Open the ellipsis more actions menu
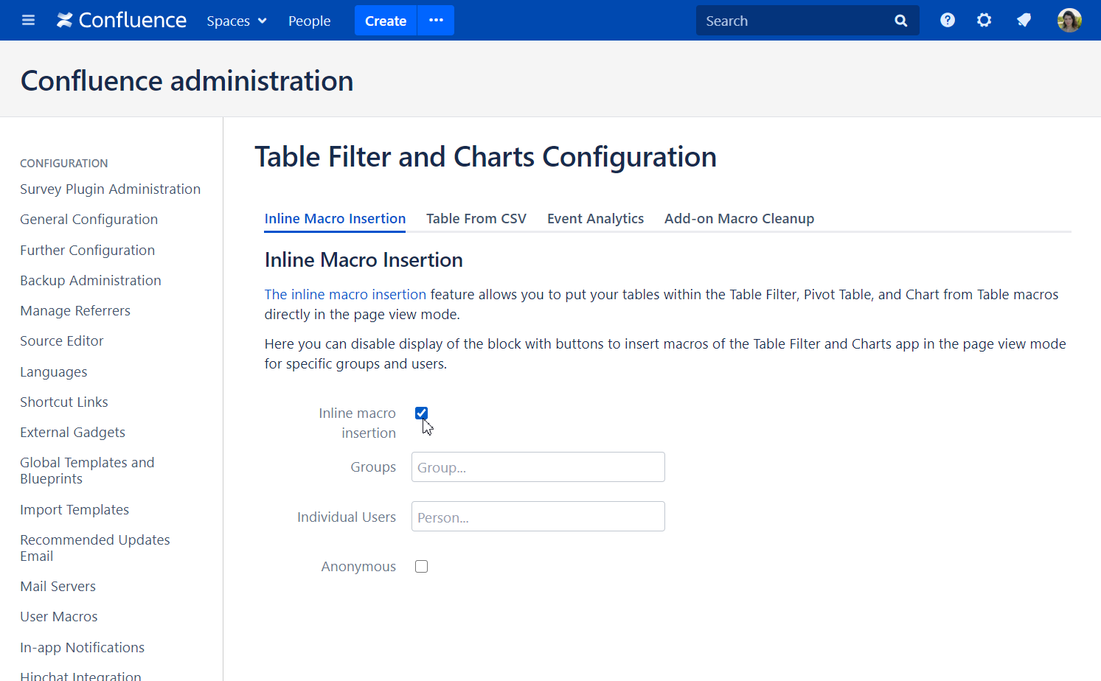 [x=435, y=20]
